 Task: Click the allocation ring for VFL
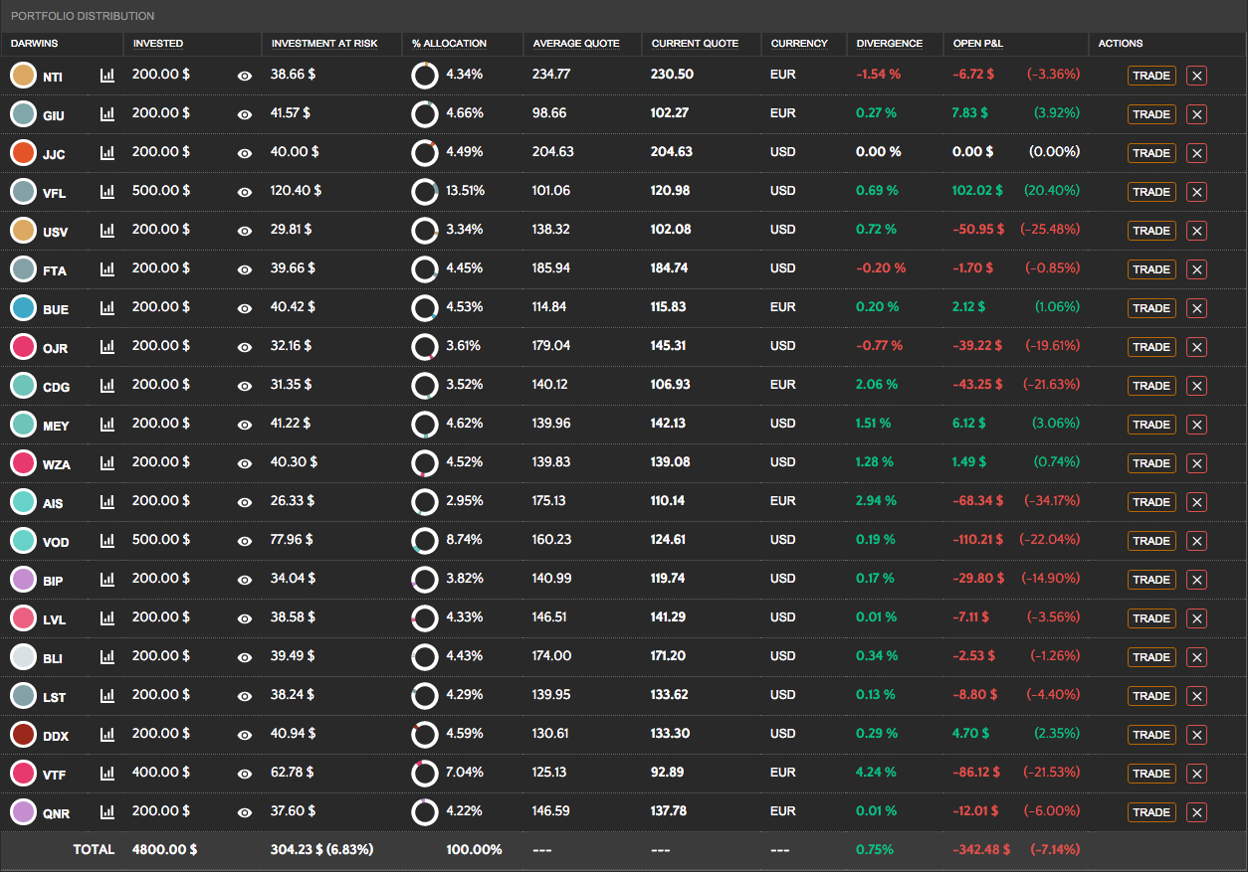pyautogui.click(x=425, y=192)
